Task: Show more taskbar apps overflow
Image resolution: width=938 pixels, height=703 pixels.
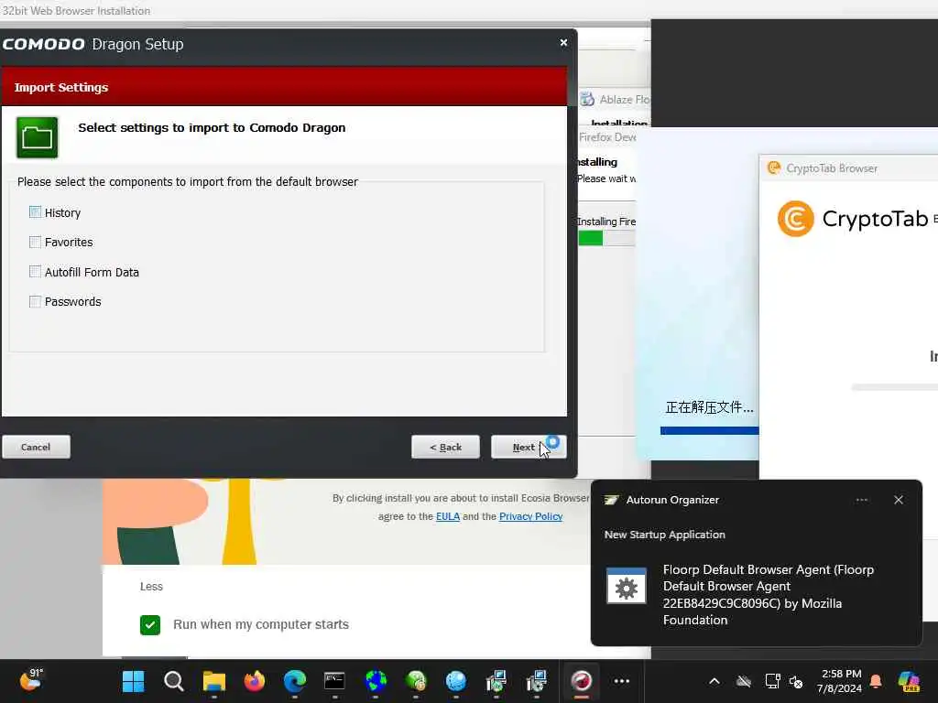Action: point(622,681)
